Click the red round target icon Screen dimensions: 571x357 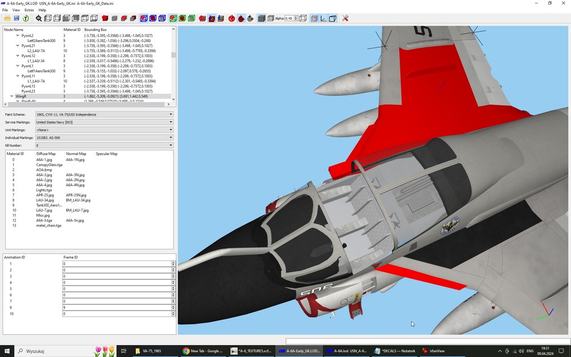[x=232, y=18]
